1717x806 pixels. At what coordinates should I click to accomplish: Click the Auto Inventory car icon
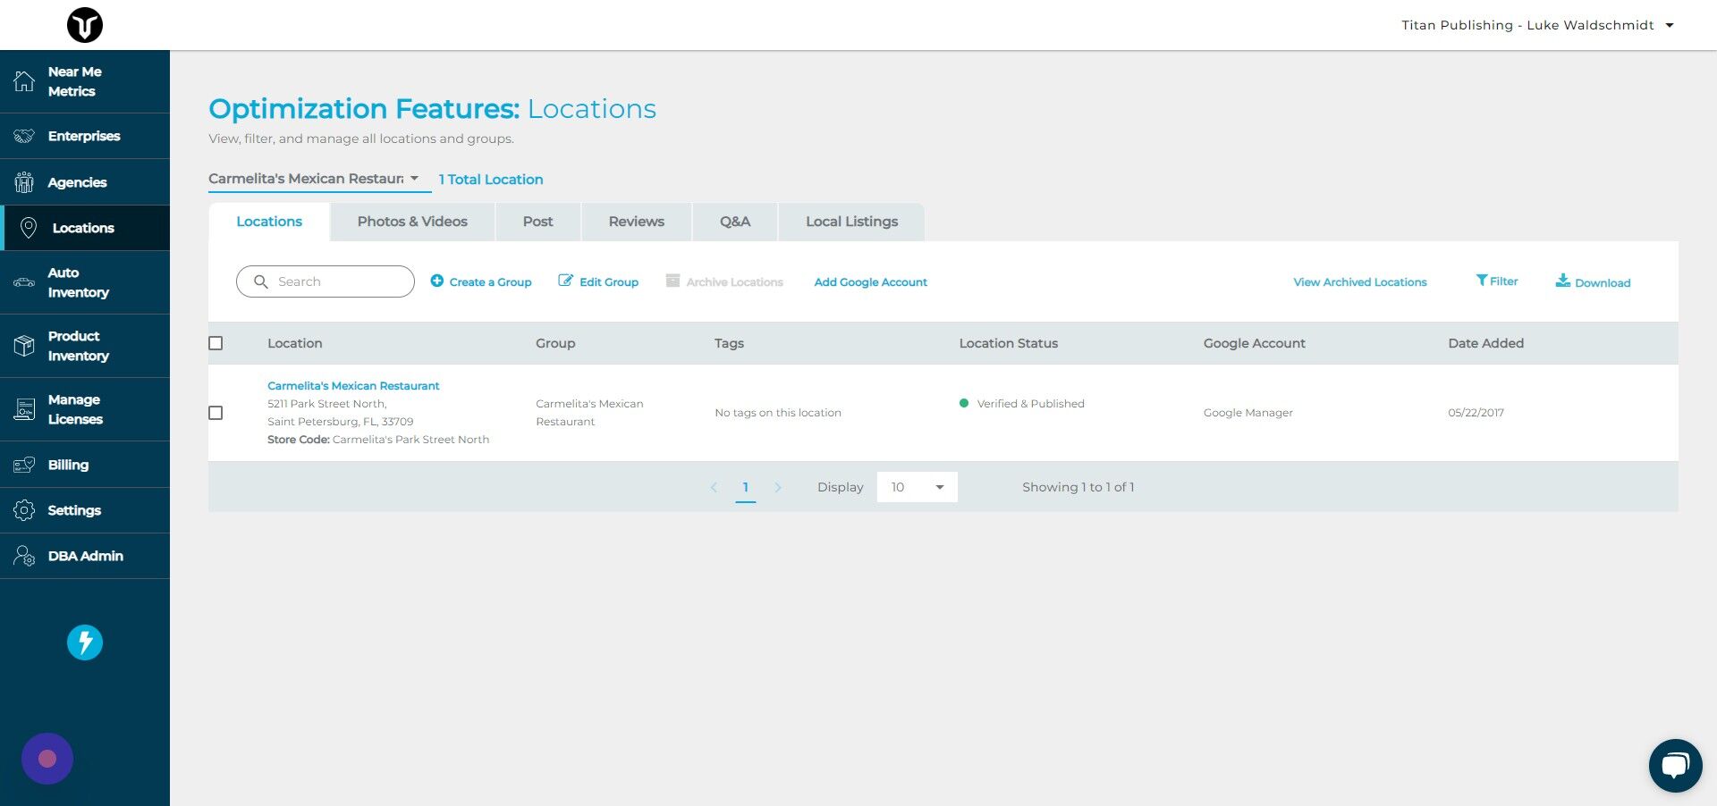[24, 282]
